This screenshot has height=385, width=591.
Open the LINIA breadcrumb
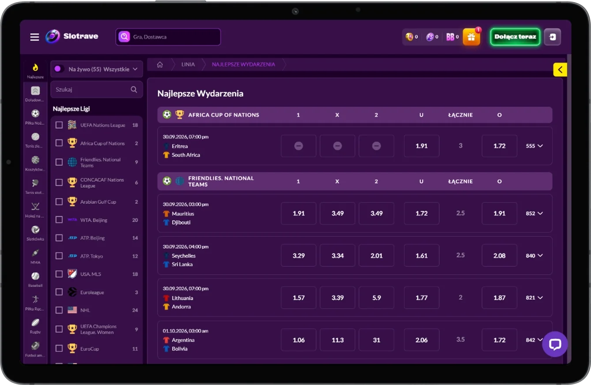click(188, 64)
